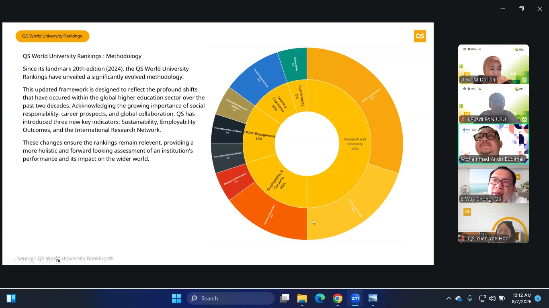Click the Employability & Outcome 20% label

(277, 181)
